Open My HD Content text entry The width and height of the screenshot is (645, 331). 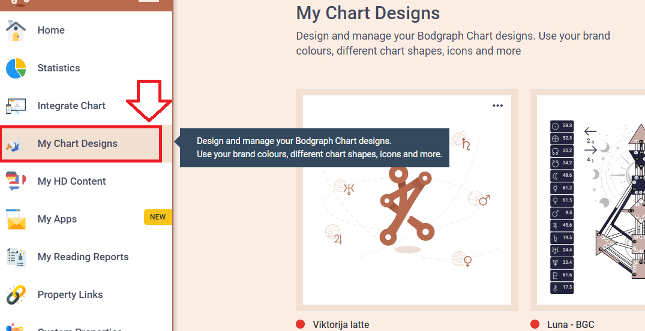point(71,181)
